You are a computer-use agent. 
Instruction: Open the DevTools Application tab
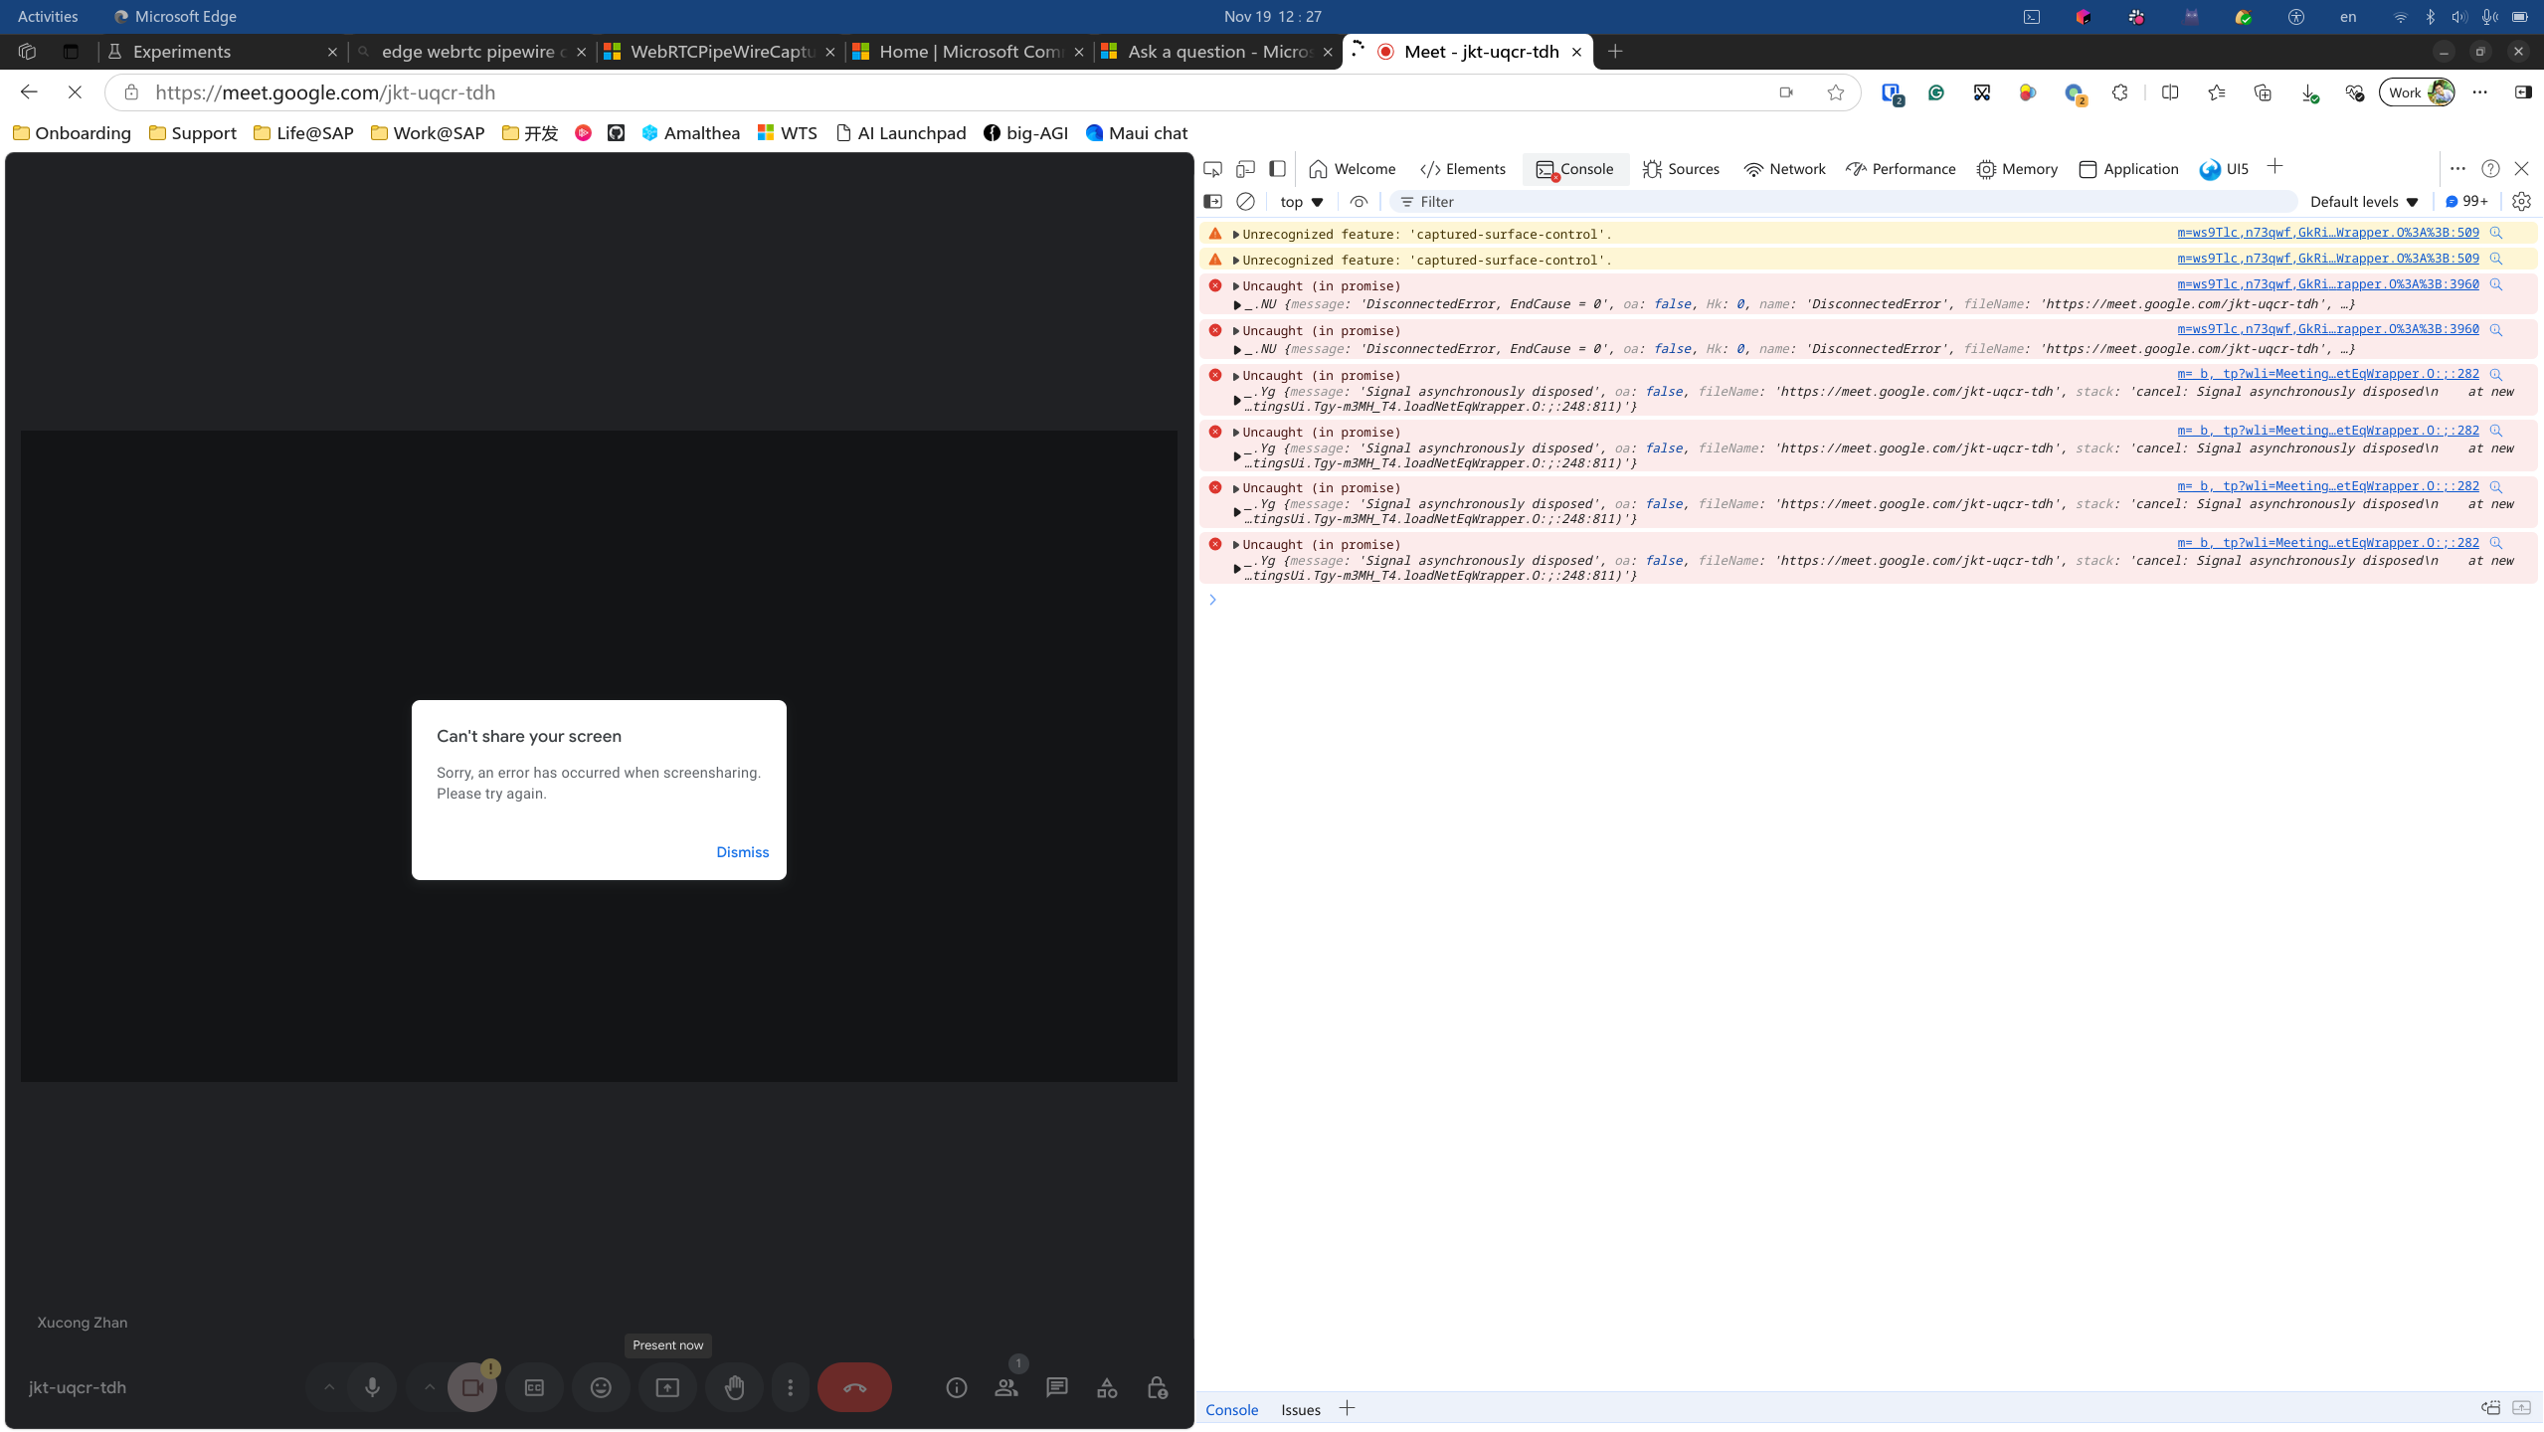coord(2128,169)
